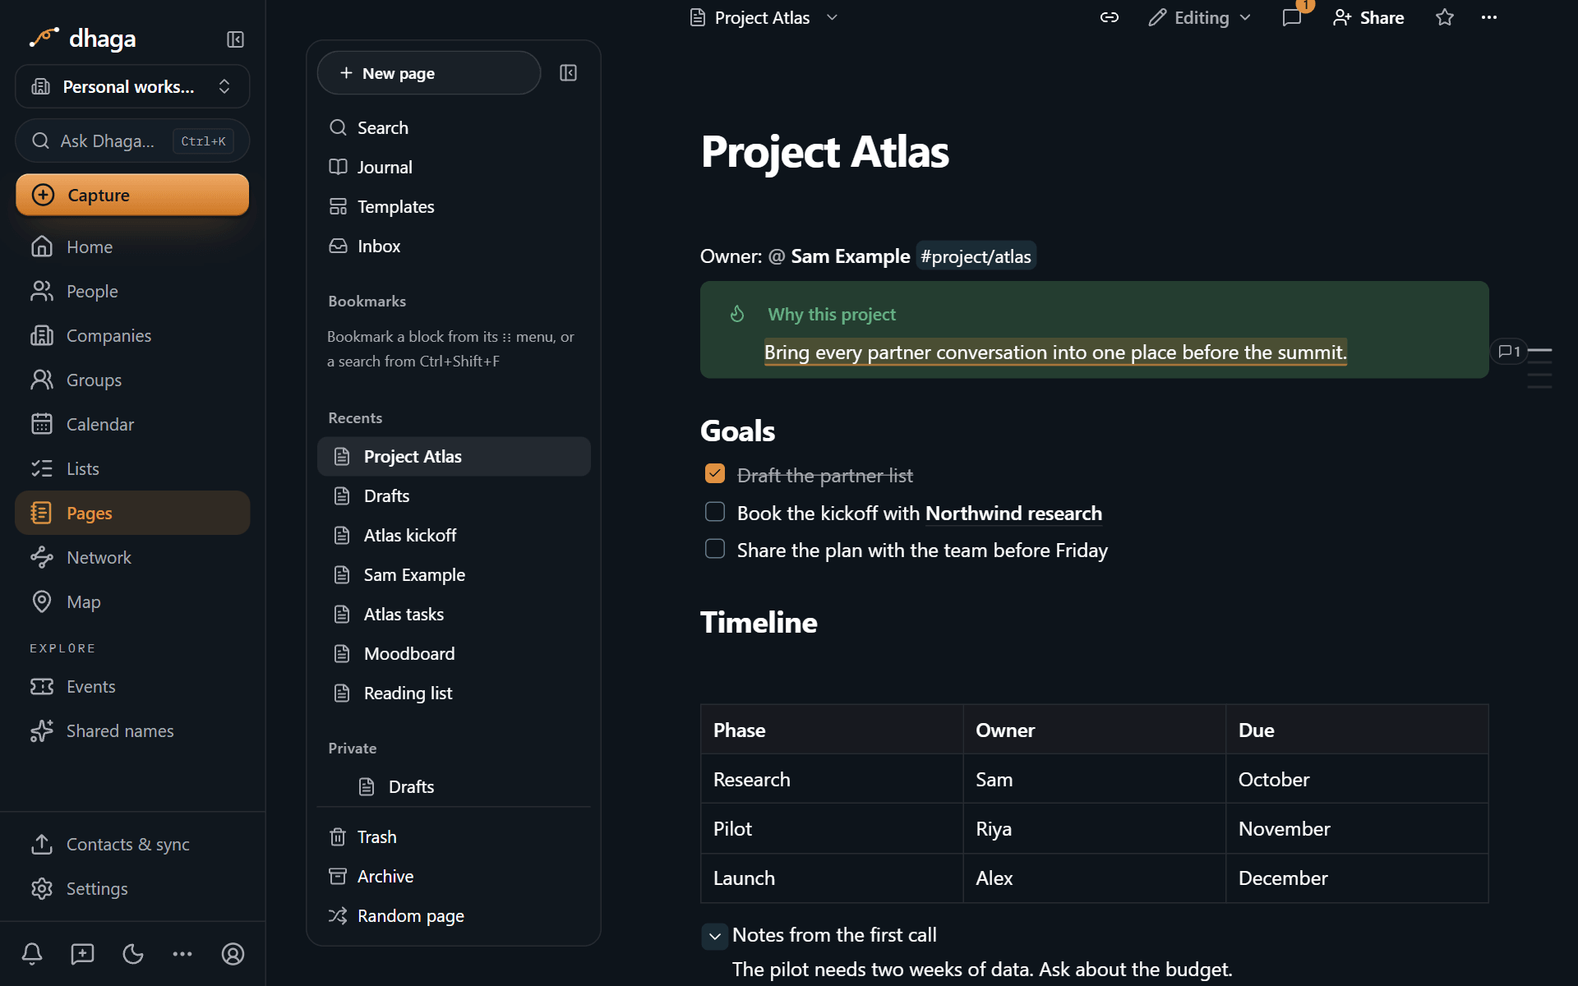Click the 'November' due cell
The image size is (1578, 986).
[1357, 829]
